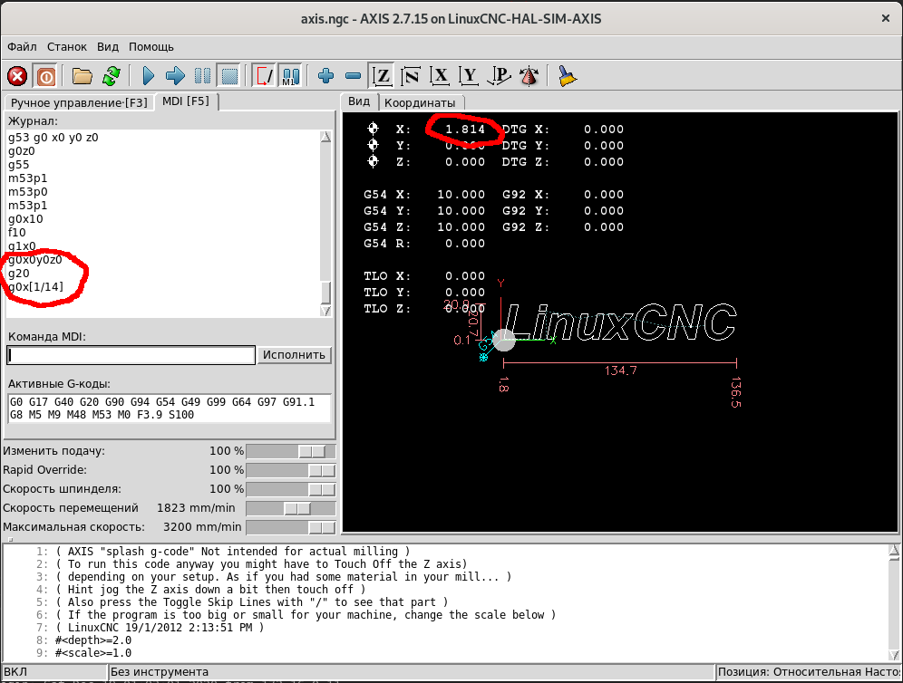
Task: Toggle the Emergency Stop button
Action: pyautogui.click(x=17, y=76)
